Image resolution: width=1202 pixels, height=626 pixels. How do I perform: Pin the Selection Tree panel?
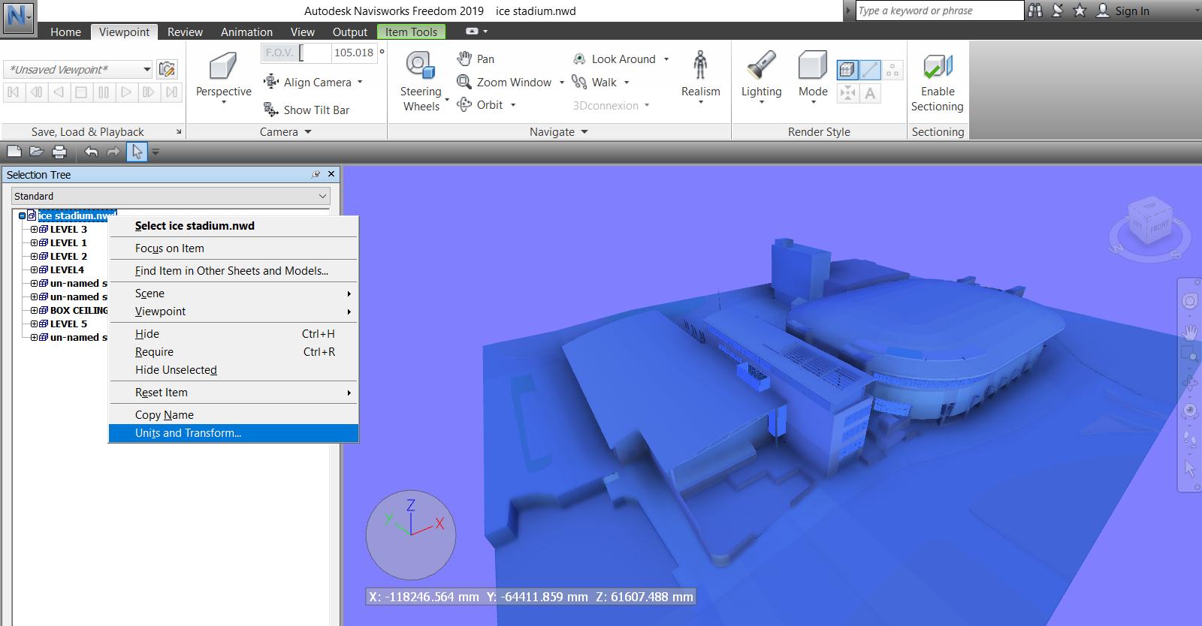click(x=316, y=174)
